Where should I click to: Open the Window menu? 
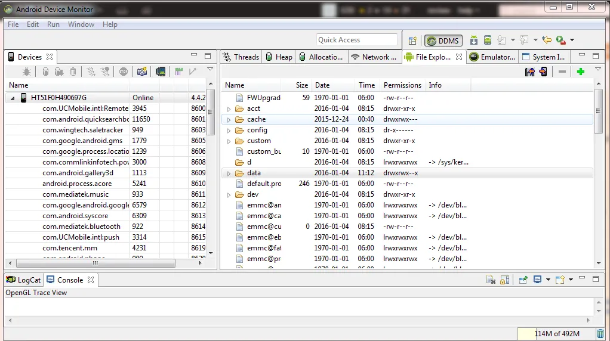81,24
